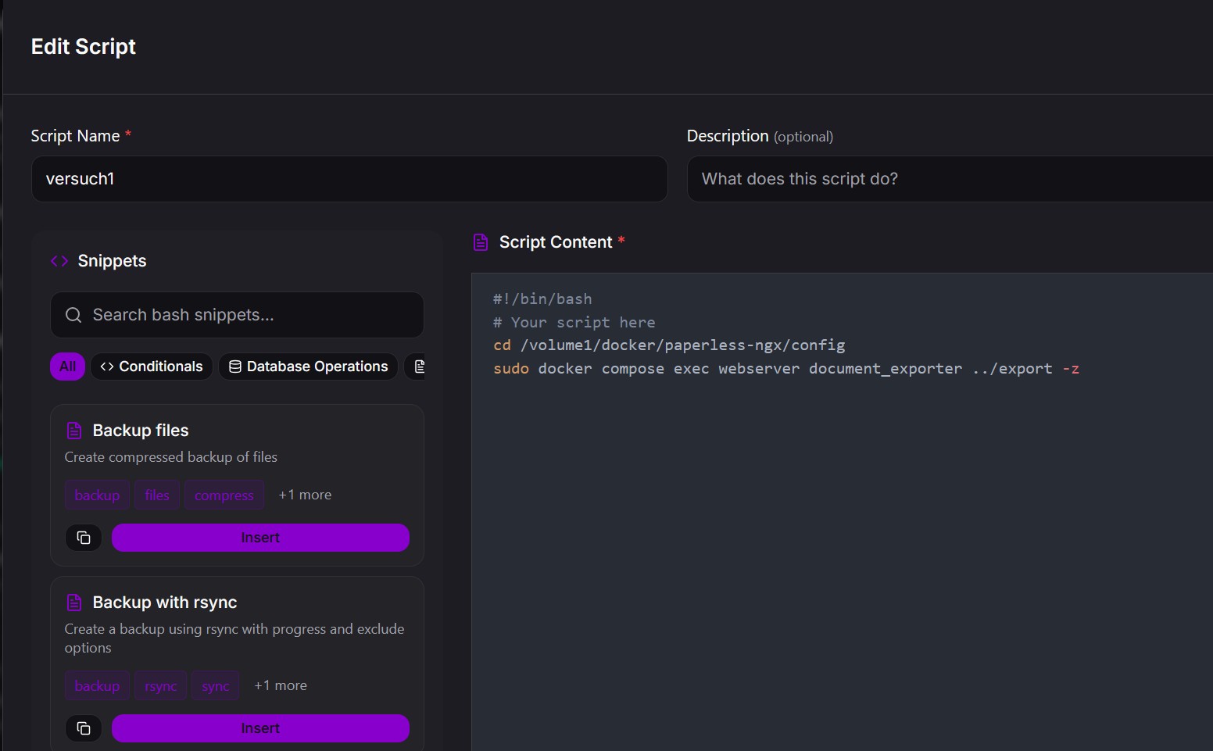
Task: Click the Backup with rsync document icon
Action: (x=74, y=603)
